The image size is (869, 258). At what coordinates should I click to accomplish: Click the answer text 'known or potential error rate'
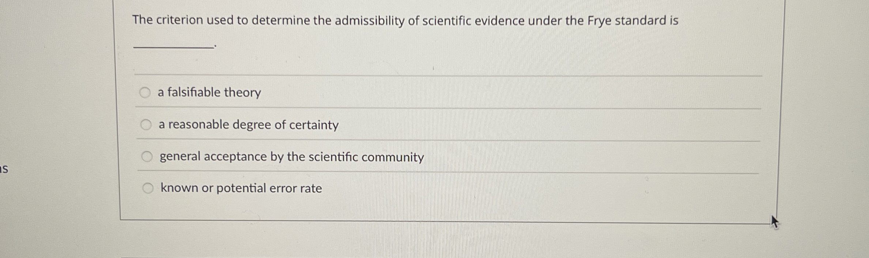[x=241, y=189]
